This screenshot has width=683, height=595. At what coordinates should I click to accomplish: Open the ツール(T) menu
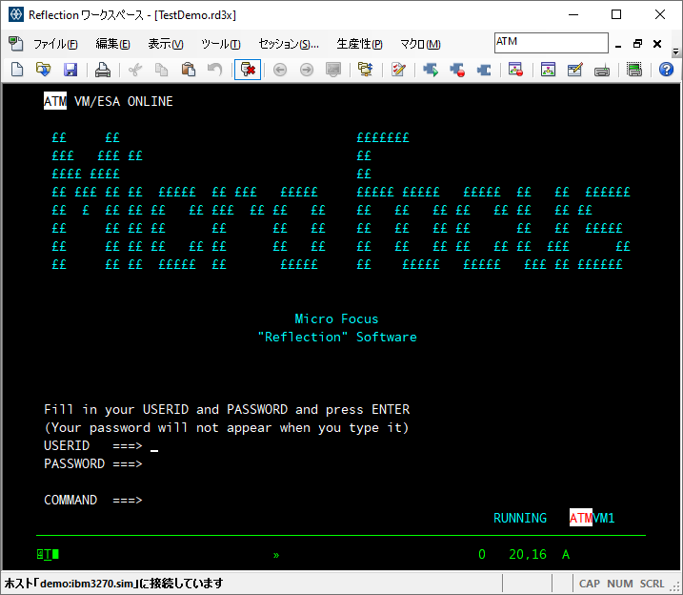220,44
